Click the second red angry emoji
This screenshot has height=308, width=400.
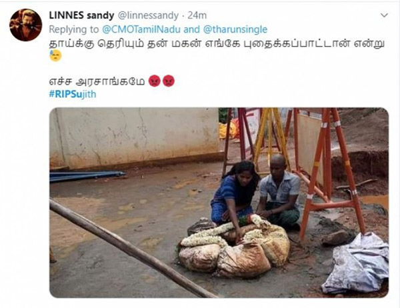[x=169, y=81]
